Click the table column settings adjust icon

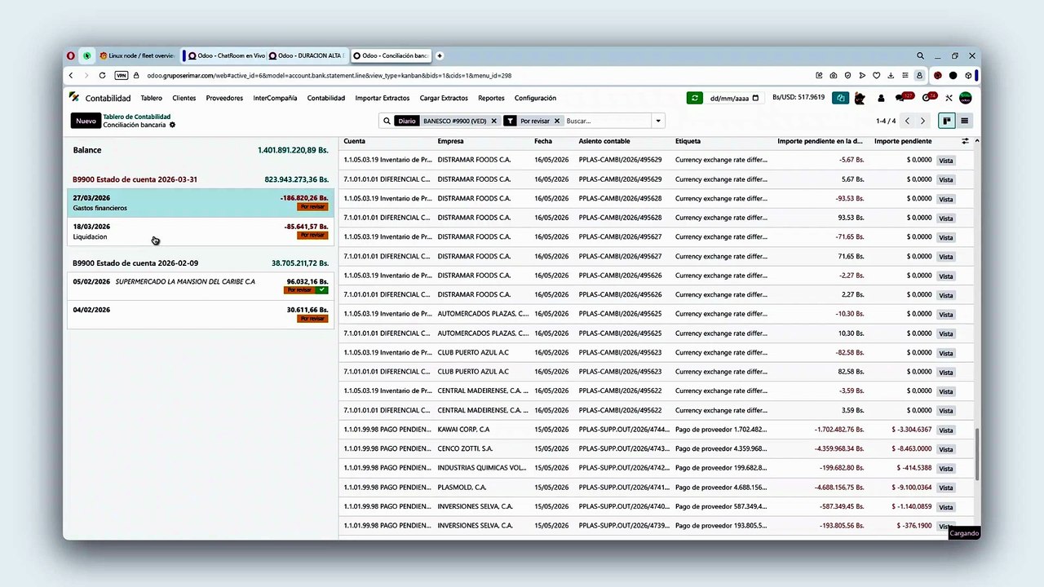click(x=965, y=141)
